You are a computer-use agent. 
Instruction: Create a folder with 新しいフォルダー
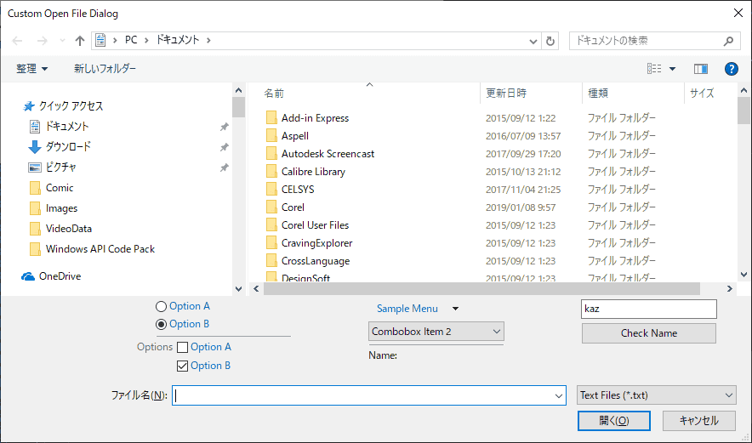[x=105, y=69]
